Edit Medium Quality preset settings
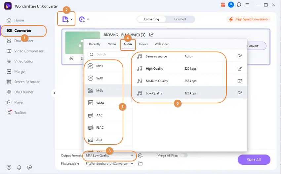281x174 pixels. pos(239,81)
